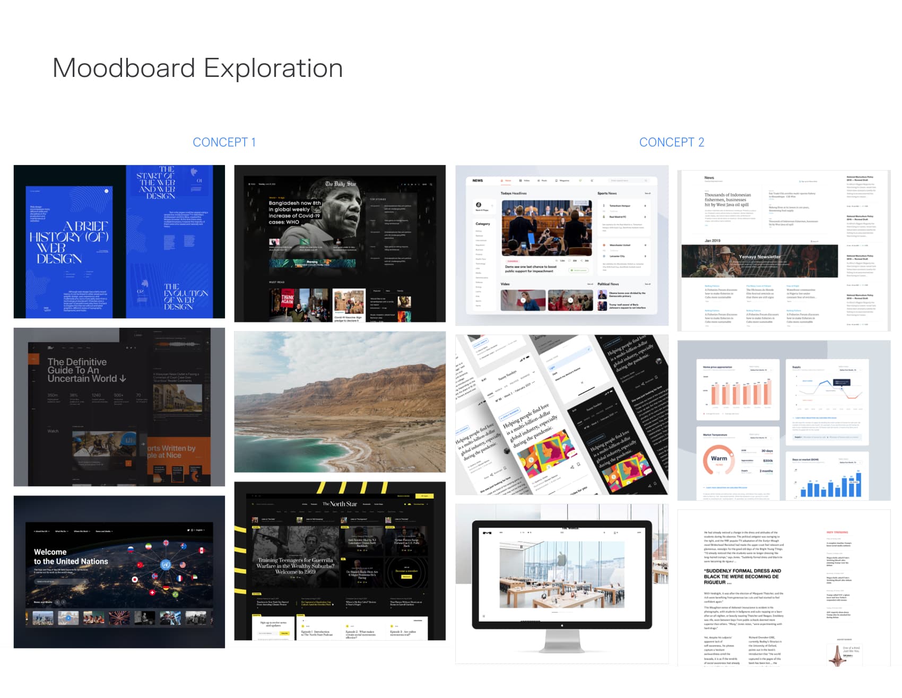Select the desert coastline landscape photo

coord(340,402)
